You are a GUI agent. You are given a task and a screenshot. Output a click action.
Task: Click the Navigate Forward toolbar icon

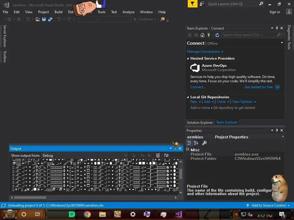(19, 19)
